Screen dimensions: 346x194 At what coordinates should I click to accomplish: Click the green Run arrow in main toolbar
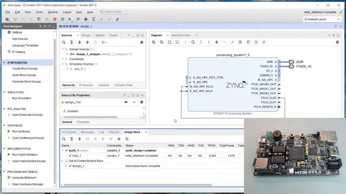tap(70, 19)
